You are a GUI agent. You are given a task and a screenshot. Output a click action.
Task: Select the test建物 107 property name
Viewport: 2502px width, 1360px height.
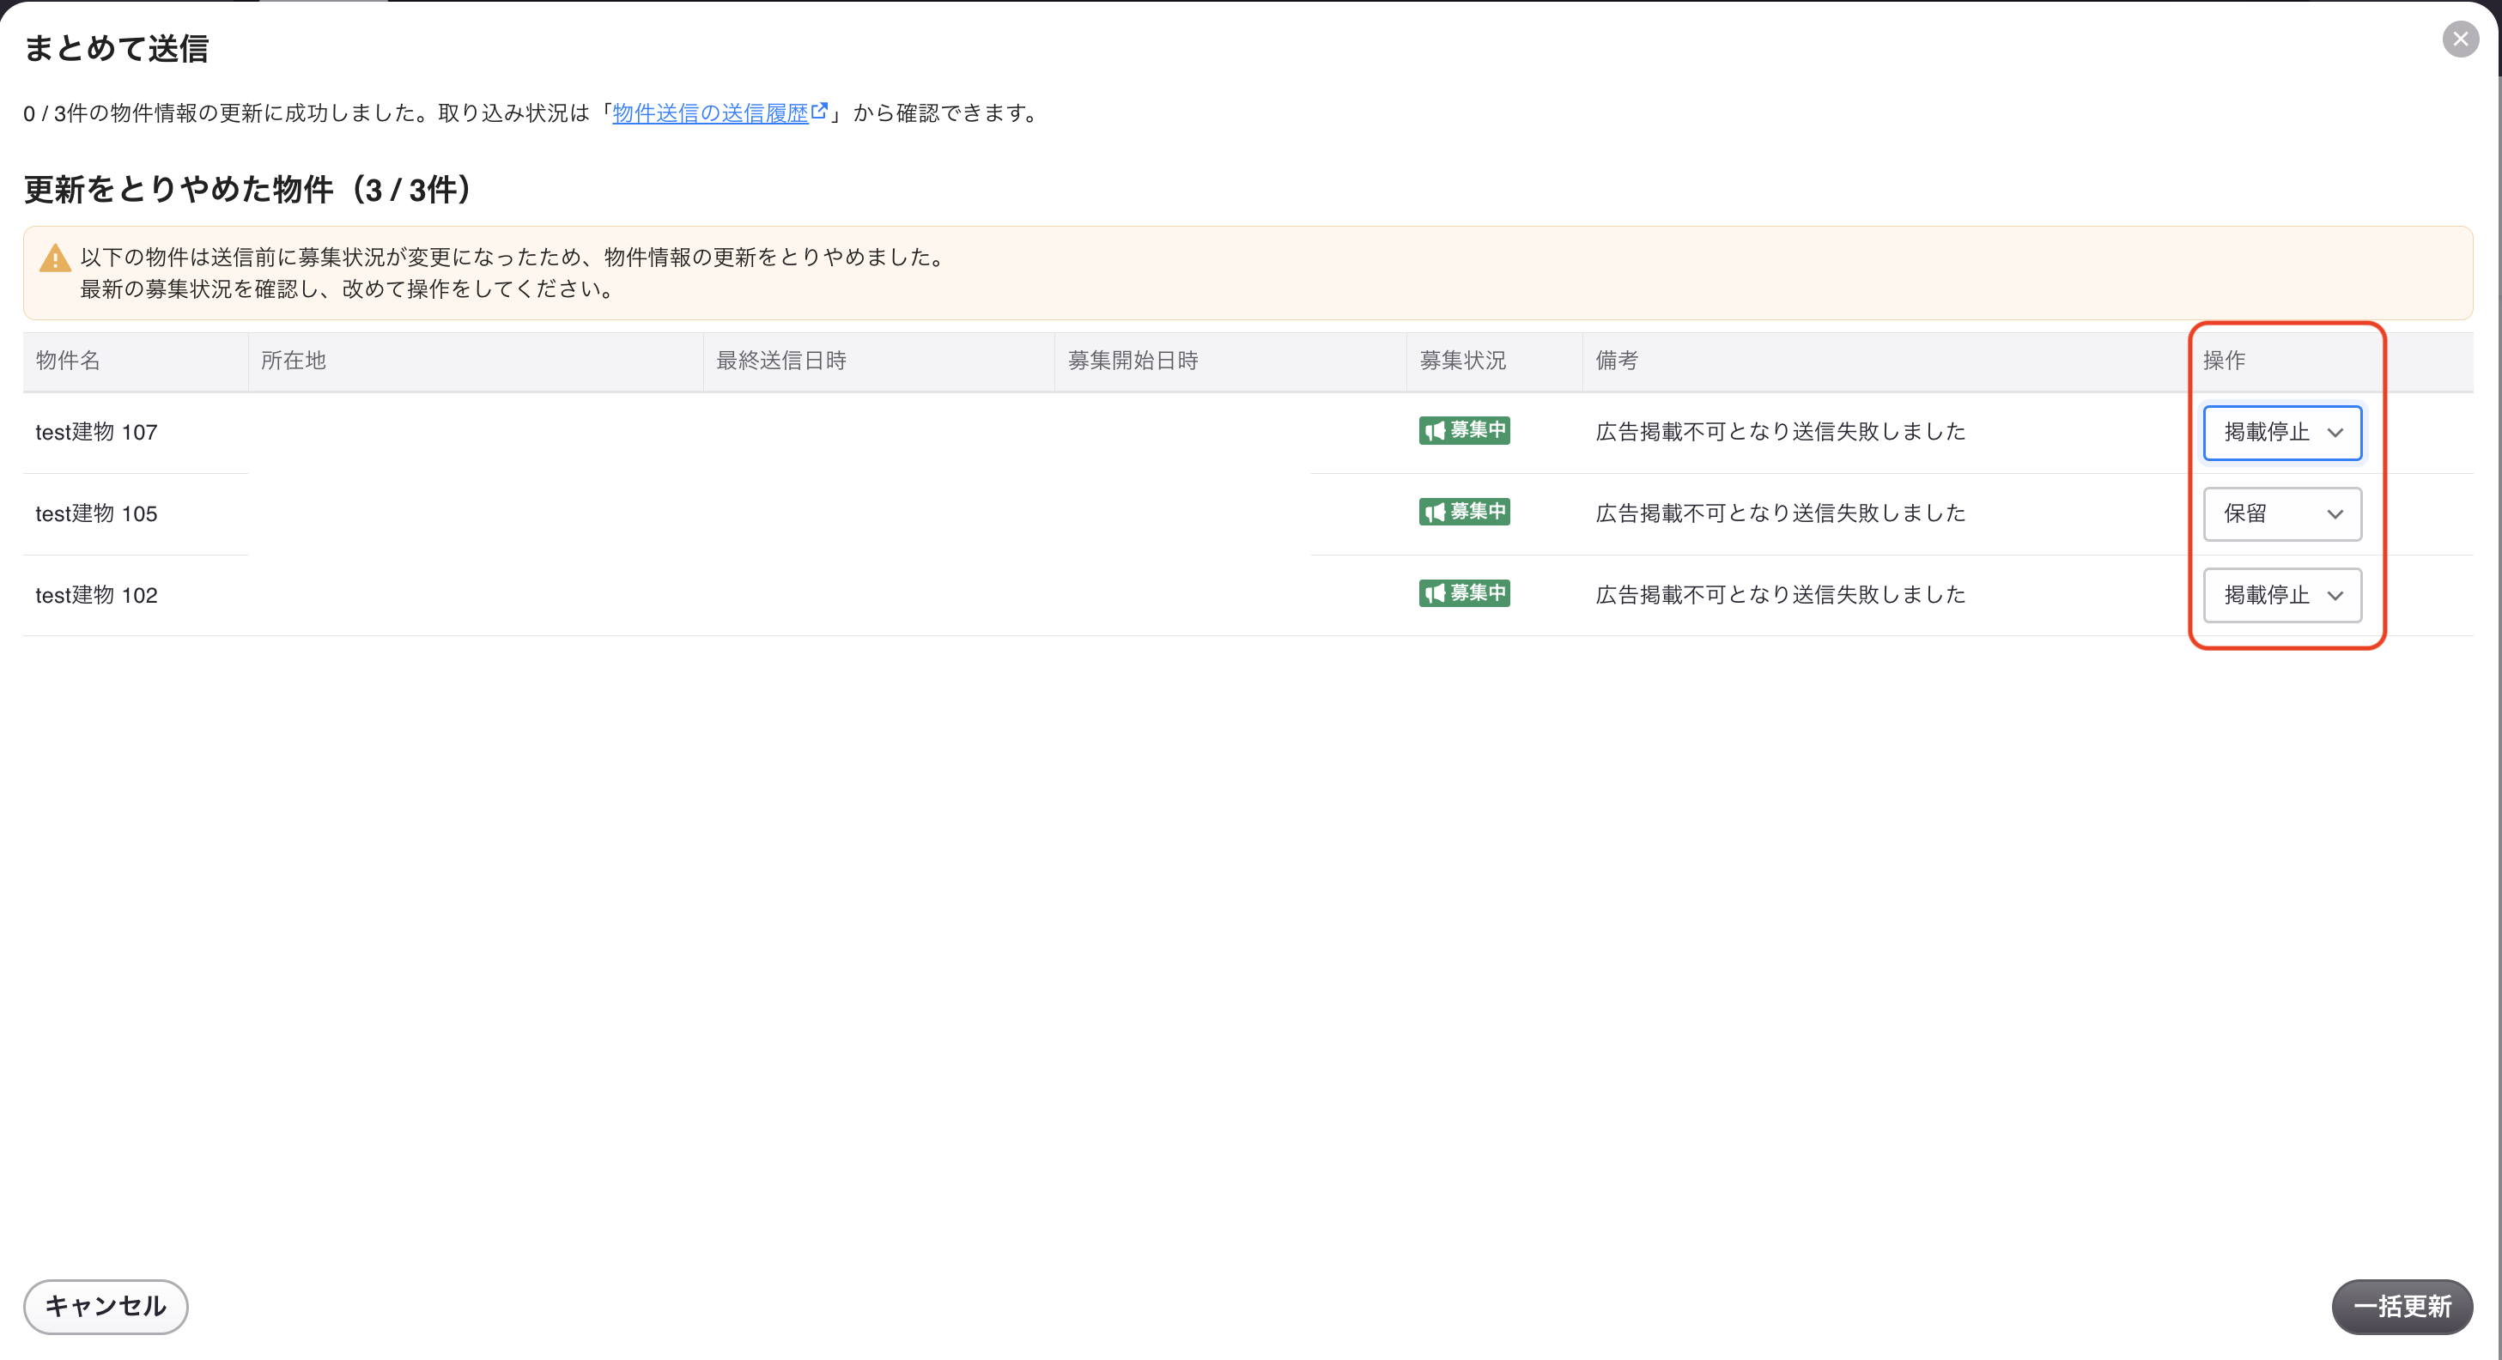pos(96,432)
